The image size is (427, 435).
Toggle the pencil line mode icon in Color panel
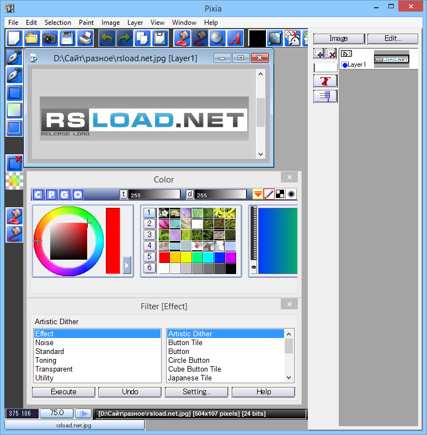coord(269,194)
